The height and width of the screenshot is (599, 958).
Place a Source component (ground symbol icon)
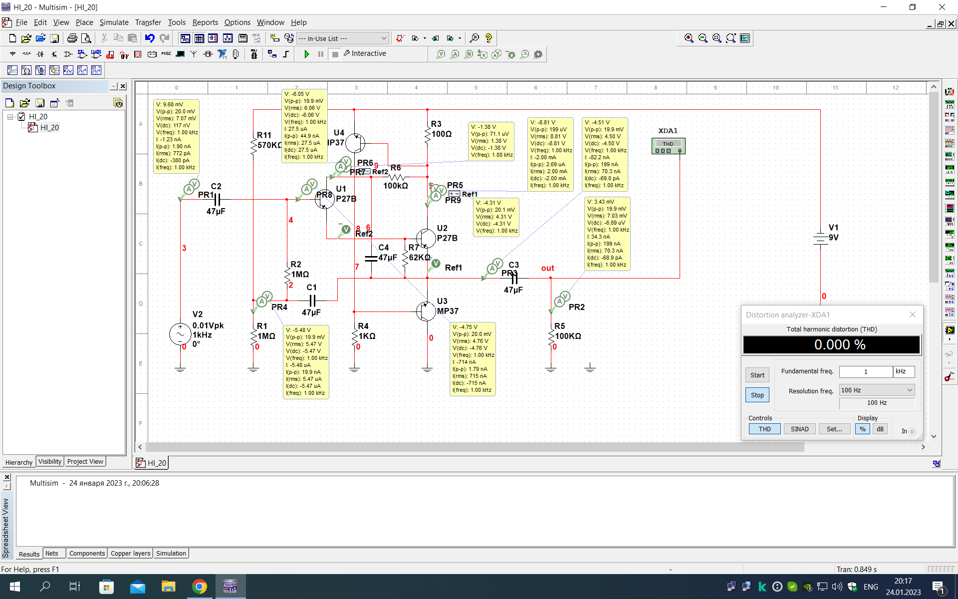(12, 54)
